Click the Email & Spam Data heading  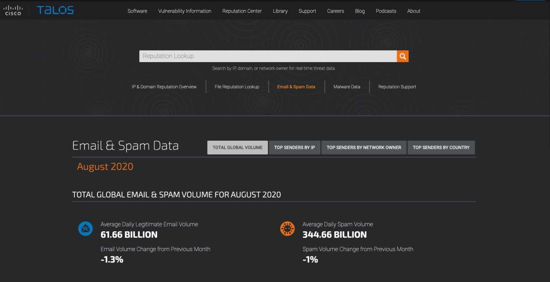point(125,146)
